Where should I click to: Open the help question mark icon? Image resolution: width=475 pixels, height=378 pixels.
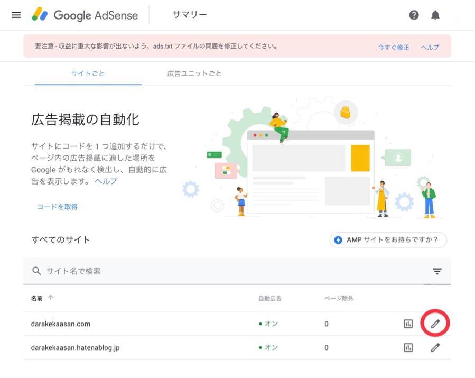(x=414, y=15)
